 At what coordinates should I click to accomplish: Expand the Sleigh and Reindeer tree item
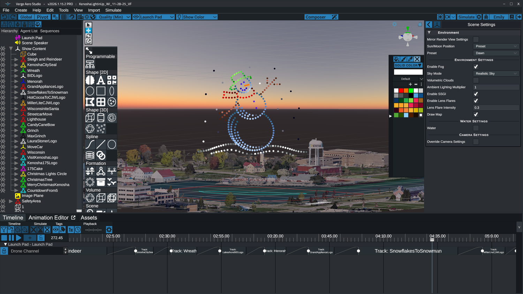tap(16, 60)
